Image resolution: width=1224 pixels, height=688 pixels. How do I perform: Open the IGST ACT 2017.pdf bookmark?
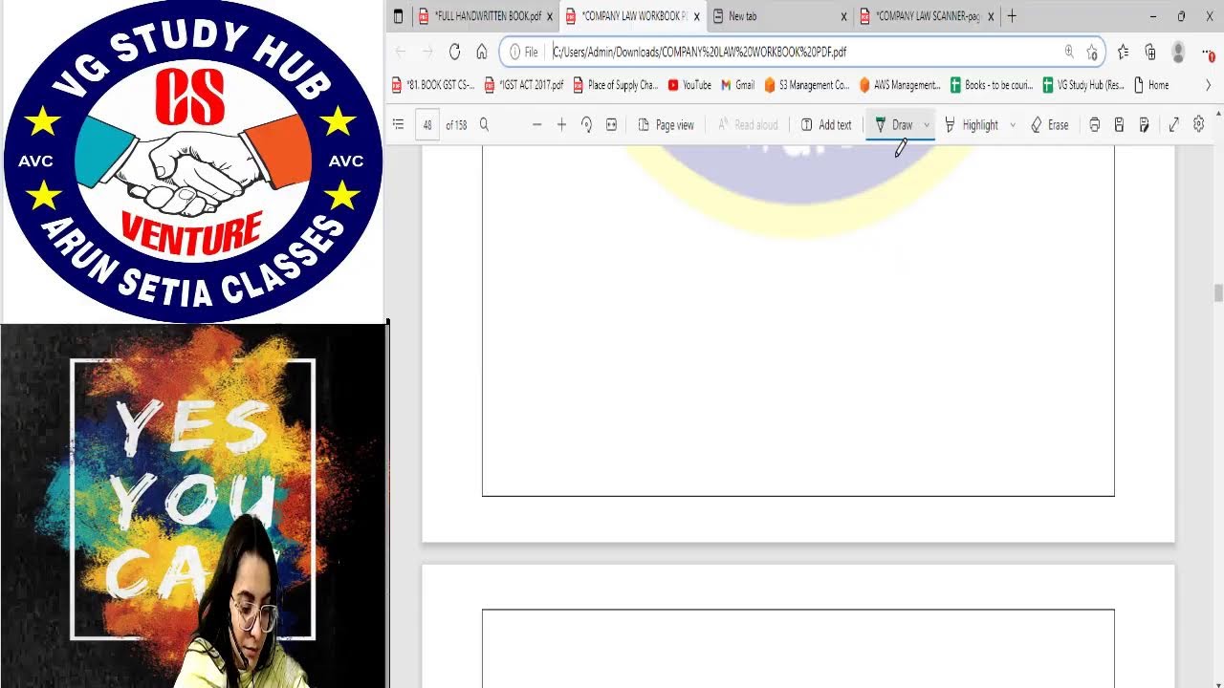[x=524, y=85]
